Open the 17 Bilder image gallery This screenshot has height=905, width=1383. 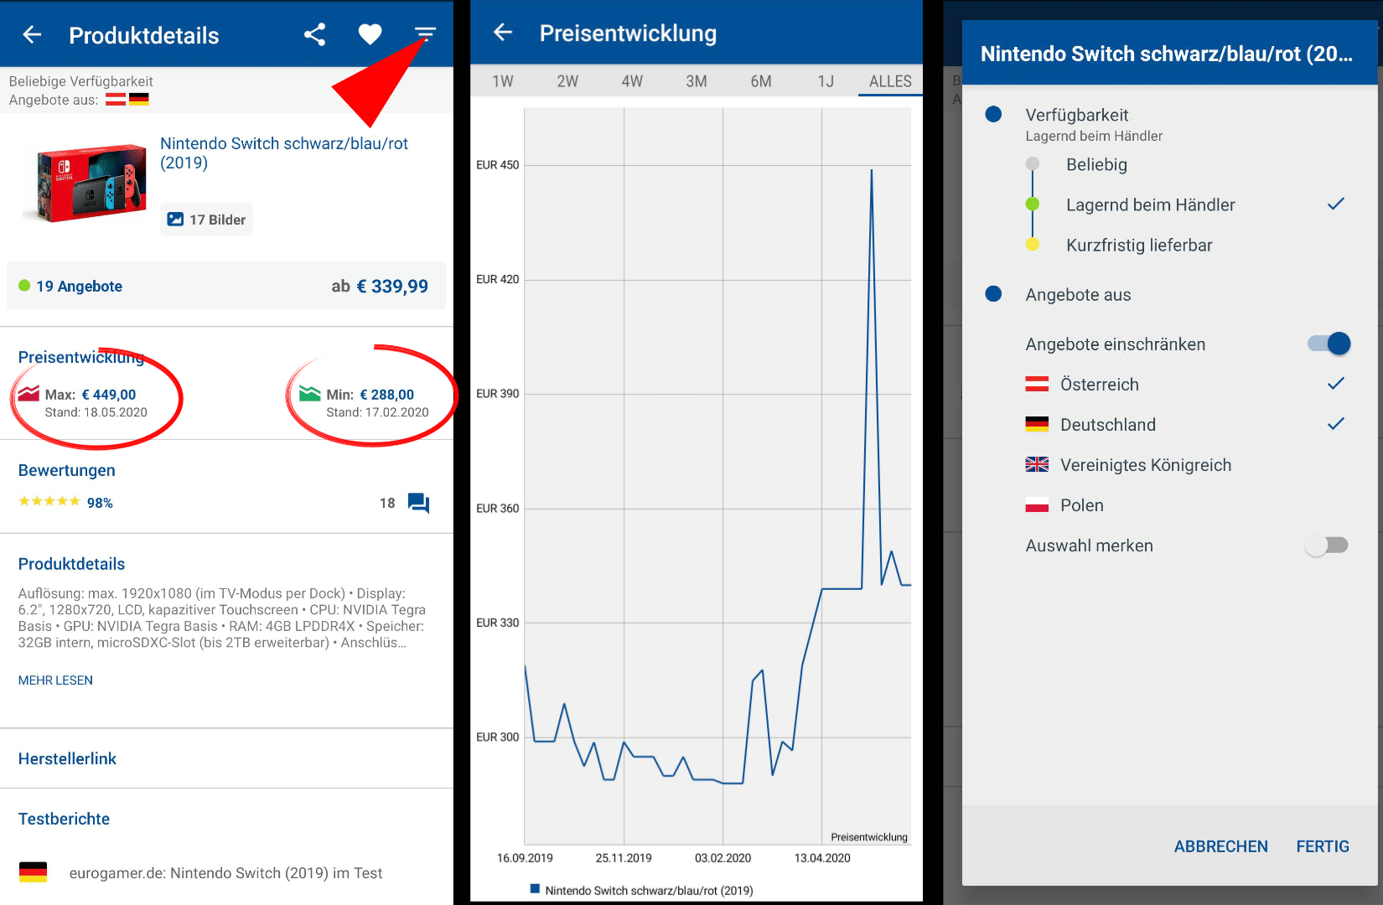(206, 220)
